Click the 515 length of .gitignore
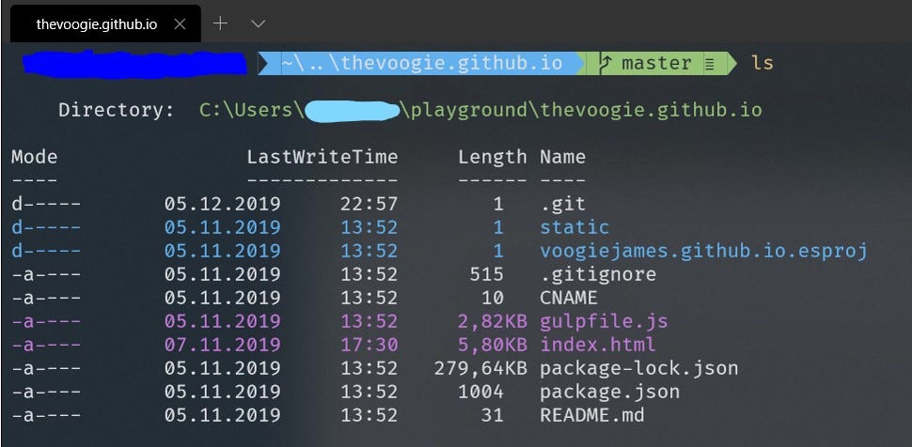The image size is (912, 447). (x=486, y=274)
